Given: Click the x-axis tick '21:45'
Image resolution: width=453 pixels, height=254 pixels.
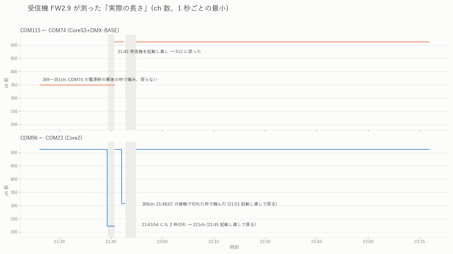Looking at the screenshot, I should pyautogui.click(x=111, y=242).
